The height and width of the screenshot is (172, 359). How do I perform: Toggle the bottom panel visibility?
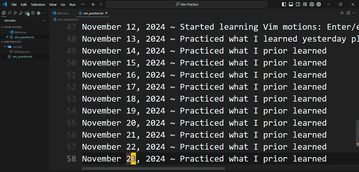[x=291, y=4]
